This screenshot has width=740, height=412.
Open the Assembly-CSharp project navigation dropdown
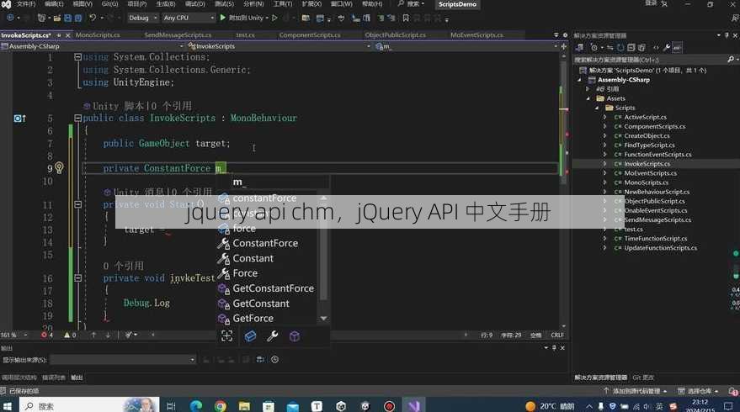(x=92, y=46)
